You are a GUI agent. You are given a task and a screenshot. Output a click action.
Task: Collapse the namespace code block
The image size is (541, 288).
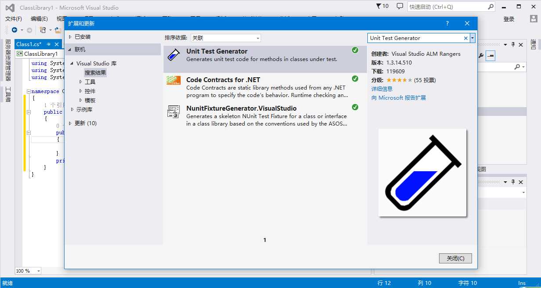click(29, 91)
